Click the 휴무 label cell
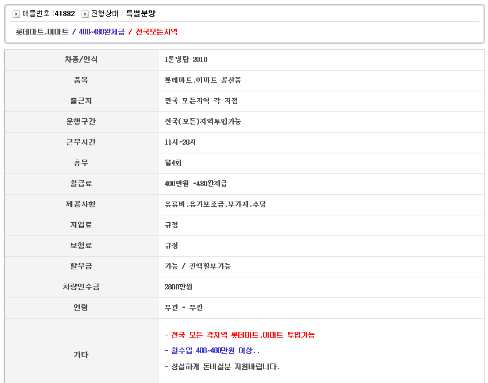This screenshot has width=488, height=383. pos(81,163)
